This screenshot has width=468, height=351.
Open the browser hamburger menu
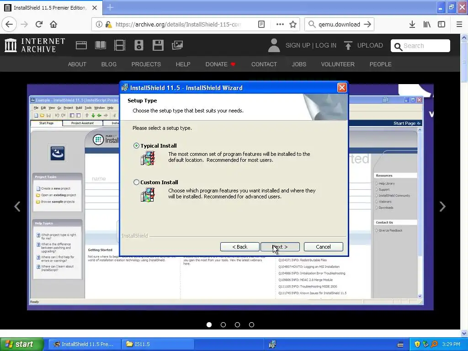[x=459, y=24]
